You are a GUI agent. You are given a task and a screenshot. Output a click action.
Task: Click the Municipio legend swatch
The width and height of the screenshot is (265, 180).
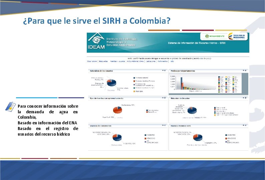(134, 91)
